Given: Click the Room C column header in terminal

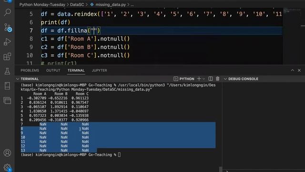Looking at the screenshot, I should point(82,94).
